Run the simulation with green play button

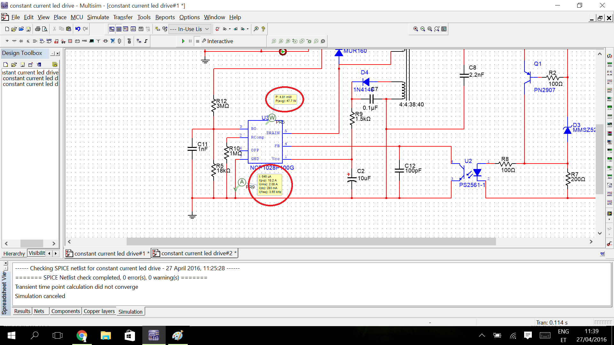tap(183, 41)
